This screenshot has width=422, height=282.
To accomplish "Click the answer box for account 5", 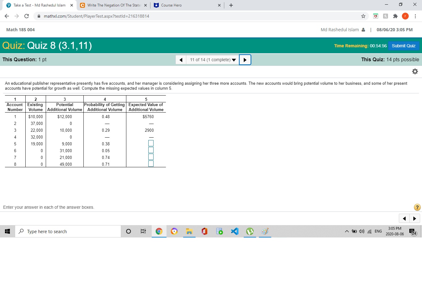I will click(x=151, y=143).
